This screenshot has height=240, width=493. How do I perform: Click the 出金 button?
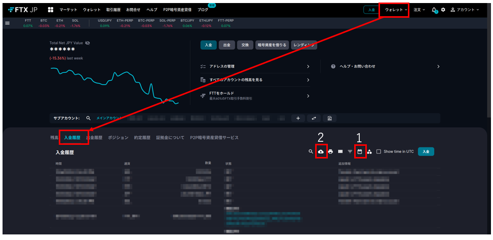click(x=226, y=45)
